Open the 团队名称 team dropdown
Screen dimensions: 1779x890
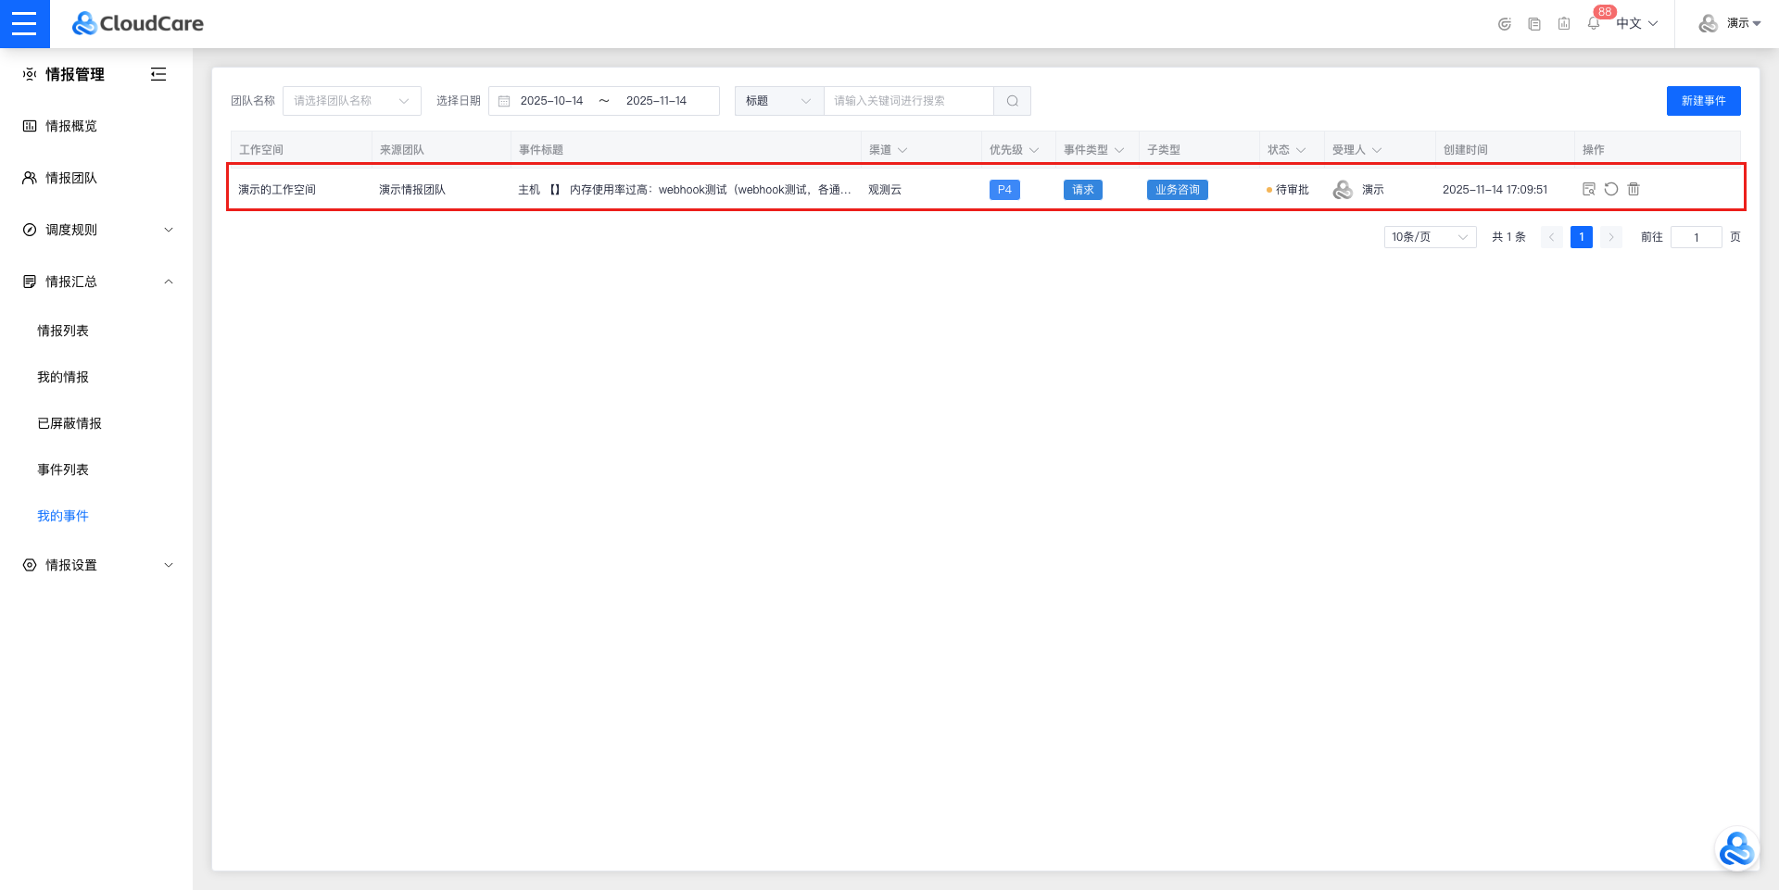(x=351, y=101)
